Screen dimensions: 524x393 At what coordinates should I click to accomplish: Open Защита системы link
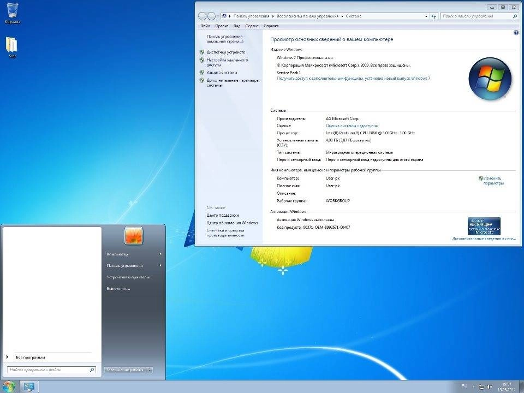222,73
